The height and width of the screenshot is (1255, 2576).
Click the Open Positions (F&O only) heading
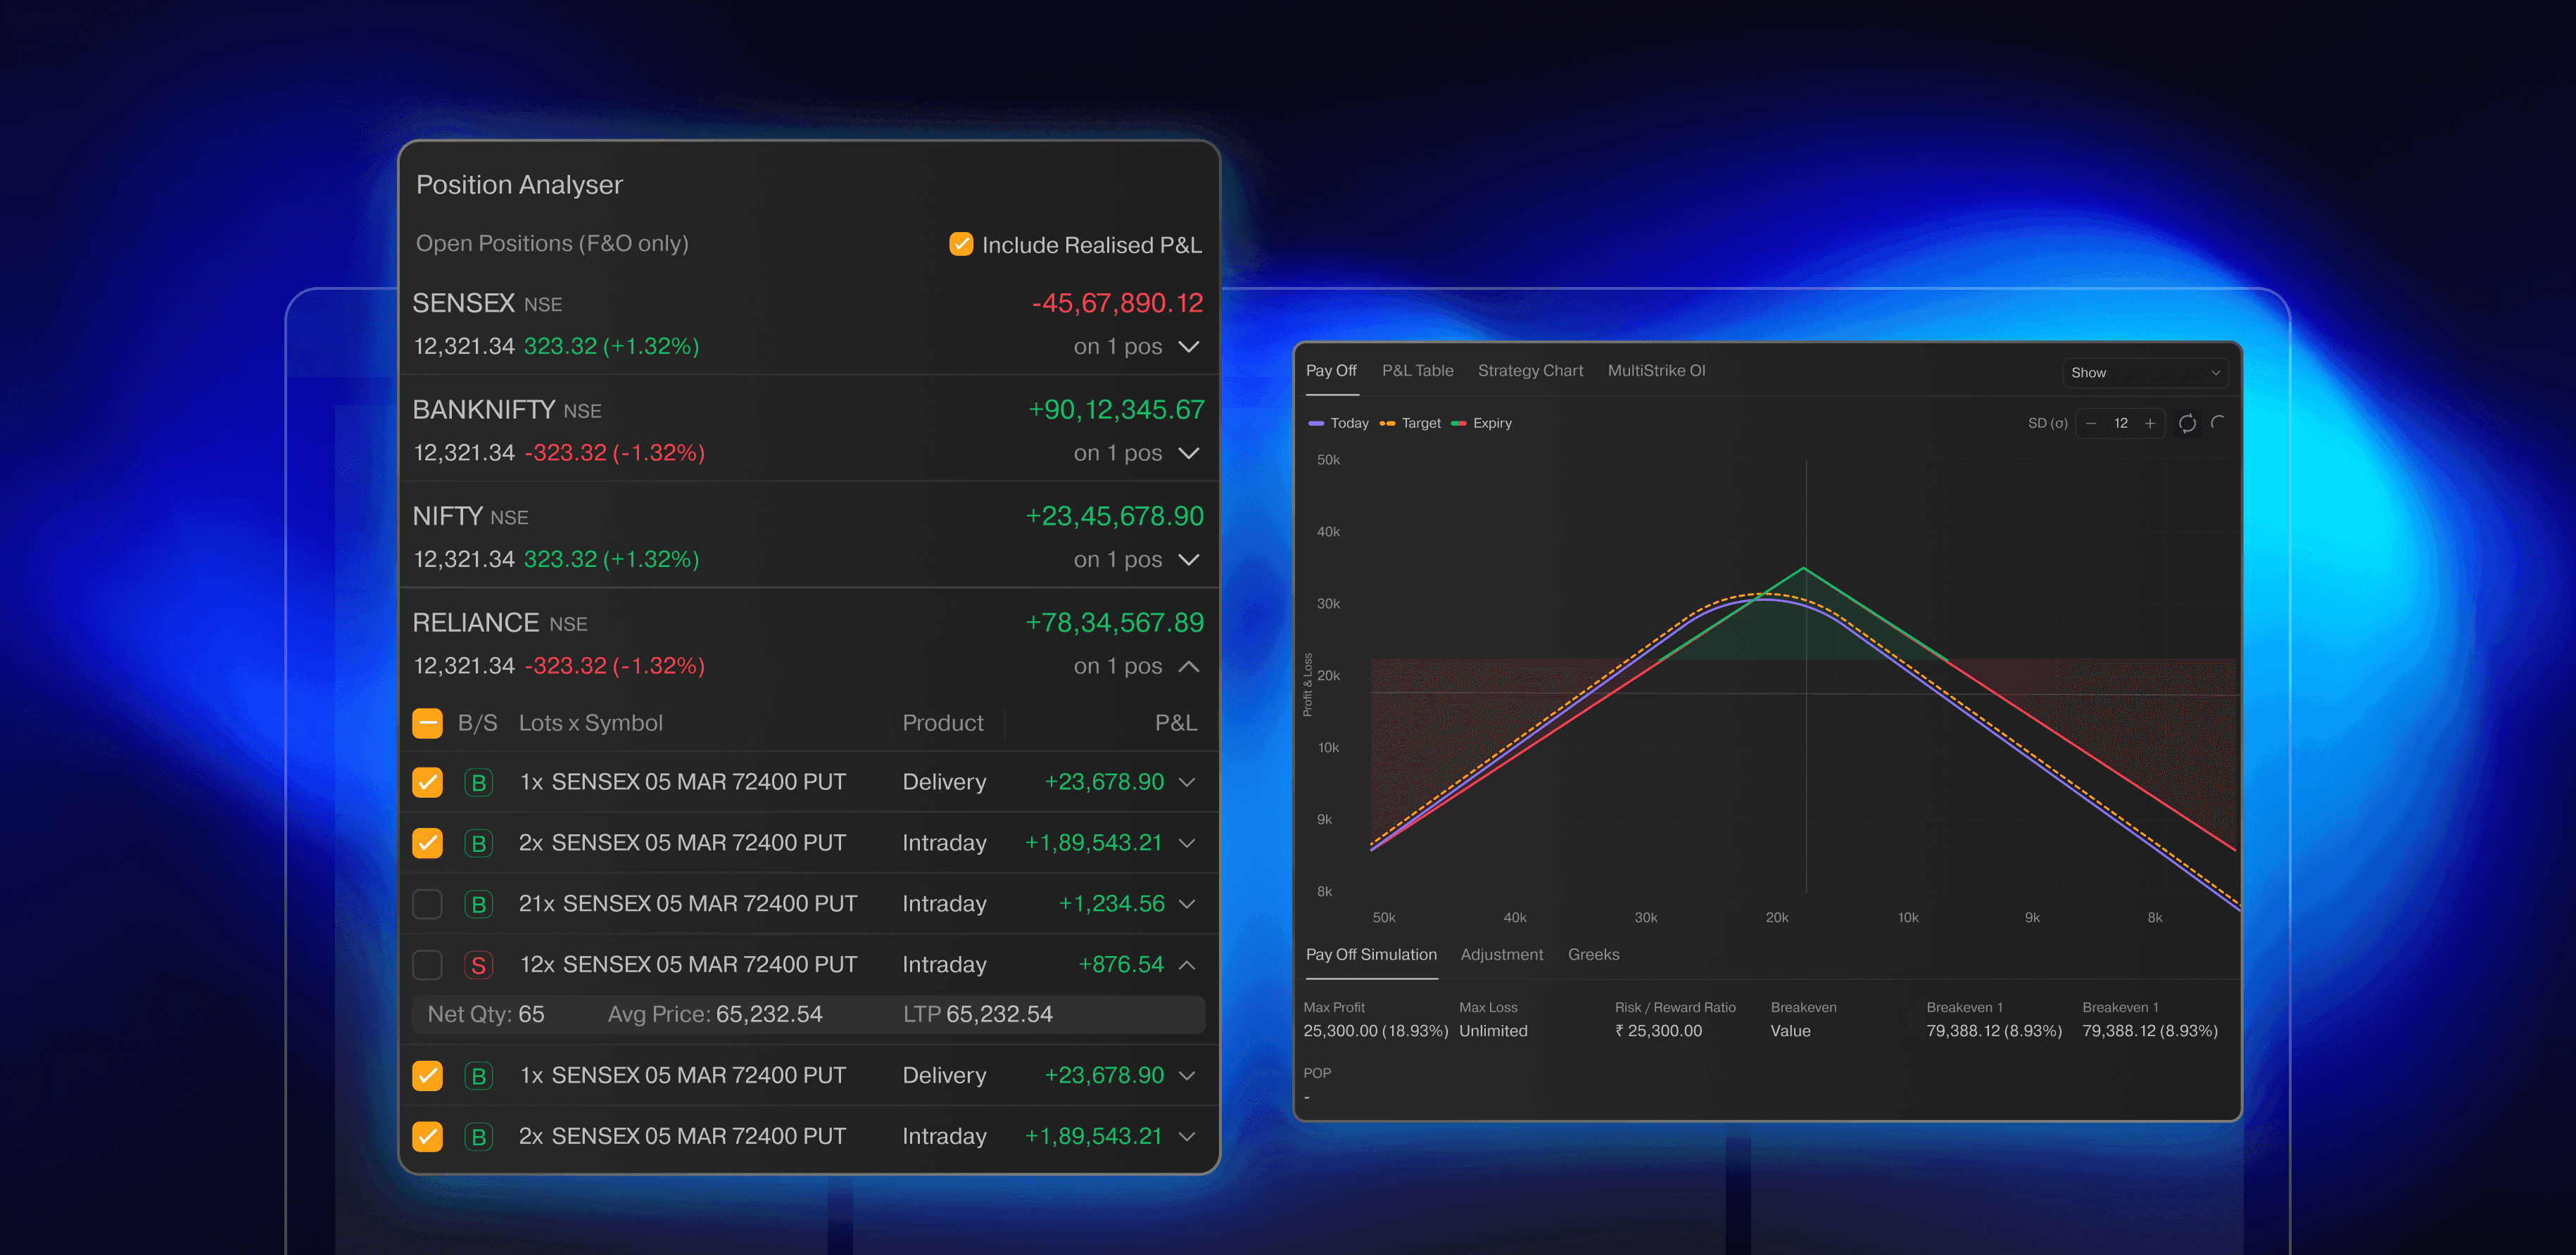pos(552,244)
